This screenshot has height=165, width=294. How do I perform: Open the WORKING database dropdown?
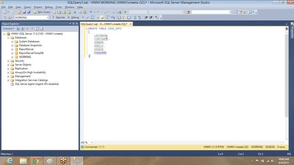tap(47, 17)
